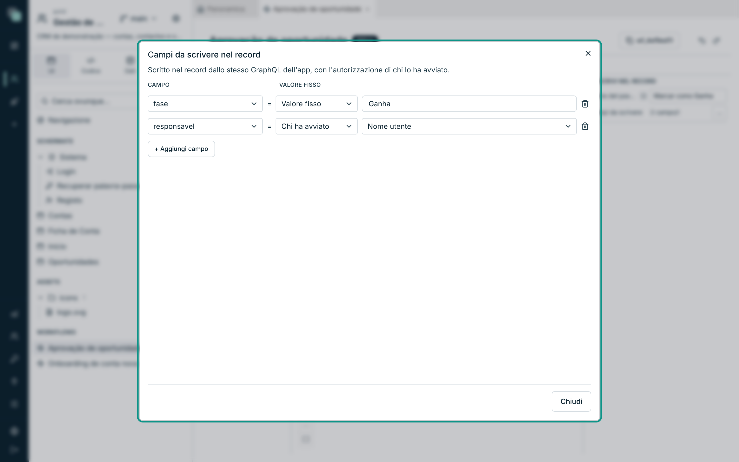
Task: Close the dialog with the X icon
Action: pyautogui.click(x=588, y=53)
